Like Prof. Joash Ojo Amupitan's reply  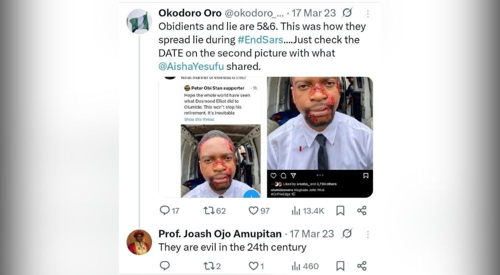pos(254,265)
